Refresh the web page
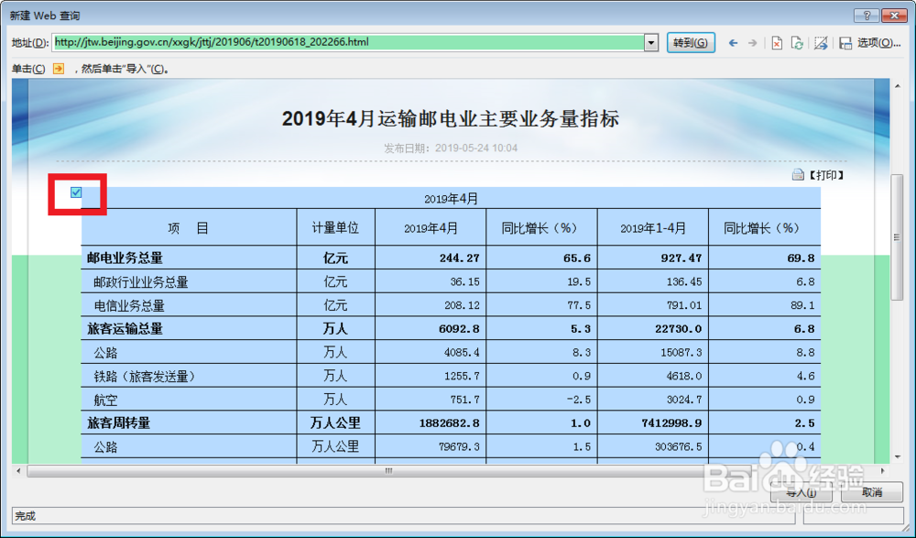Viewport: 916px width, 538px height. tap(797, 43)
